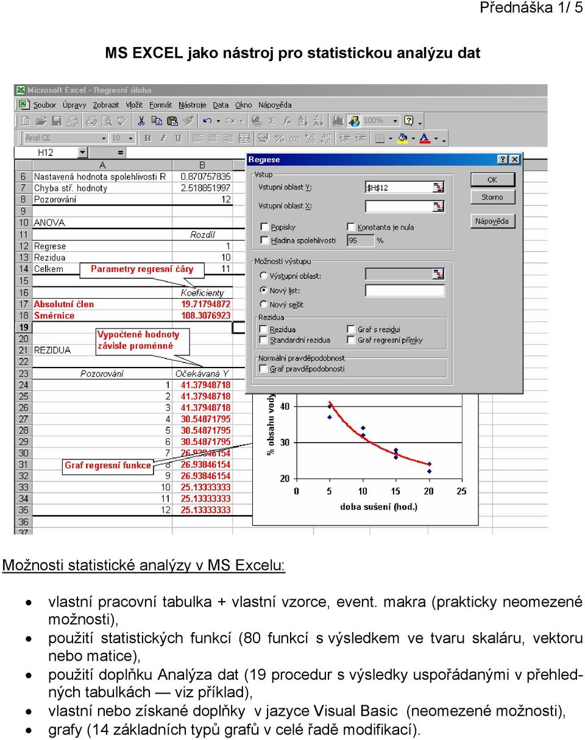585x740 pixels.
Task: Align cell text to the right
Action: point(228,138)
